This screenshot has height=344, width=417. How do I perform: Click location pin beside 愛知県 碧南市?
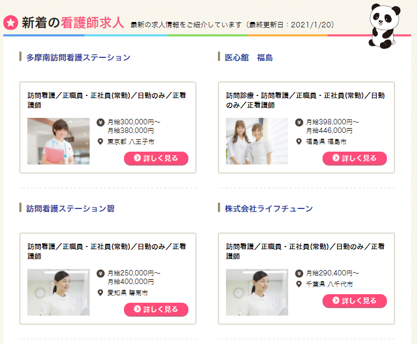(x=100, y=293)
